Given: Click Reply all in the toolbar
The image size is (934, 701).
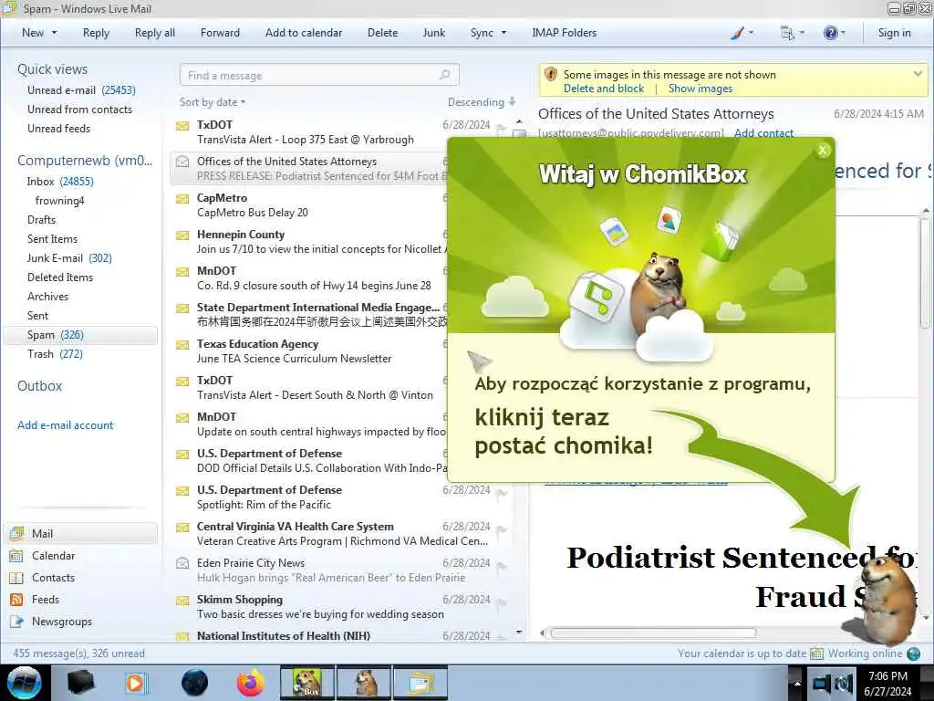Looking at the screenshot, I should 155,33.
